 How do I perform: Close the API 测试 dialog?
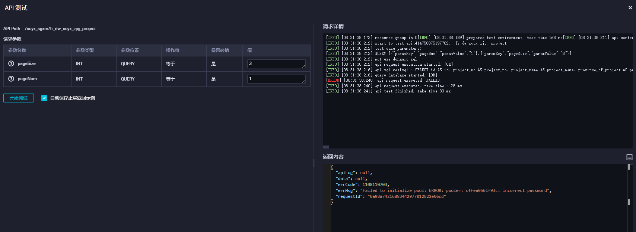pyautogui.click(x=630, y=8)
